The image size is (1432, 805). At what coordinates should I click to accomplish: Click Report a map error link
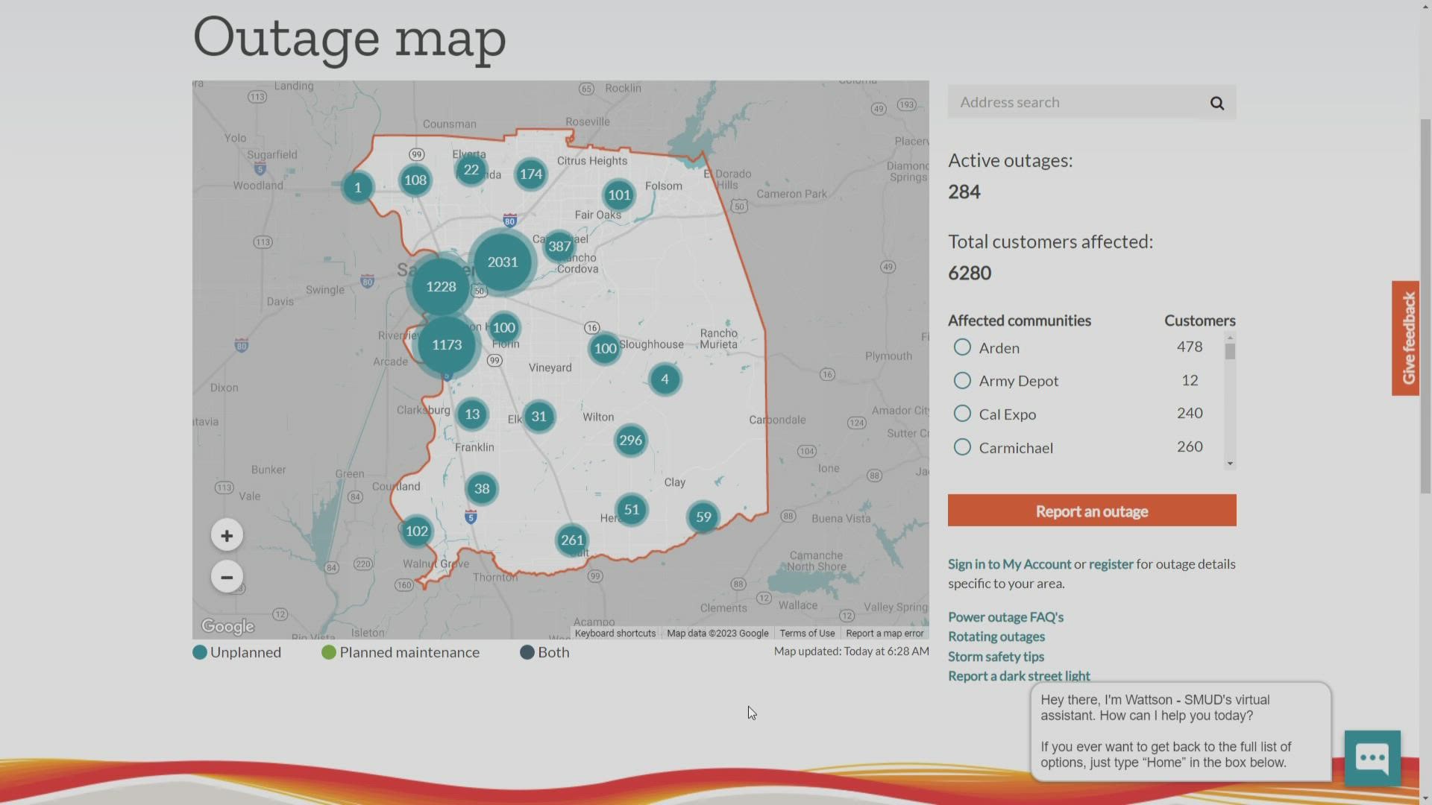coord(885,634)
